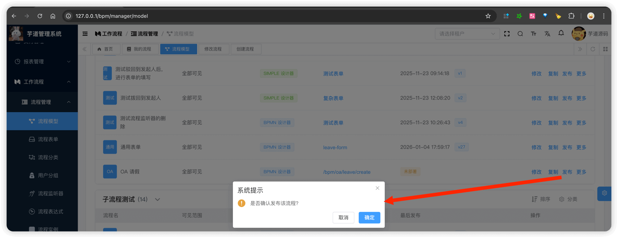The height and width of the screenshot is (238, 618).
Task: Collapse the 流程管理 sidebar submenu
Action: [x=42, y=102]
